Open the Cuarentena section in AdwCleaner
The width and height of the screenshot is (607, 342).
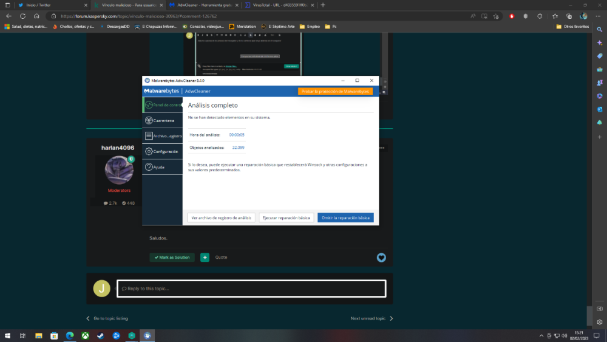coord(162,120)
